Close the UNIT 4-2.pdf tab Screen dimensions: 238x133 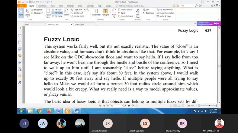(71, 25)
